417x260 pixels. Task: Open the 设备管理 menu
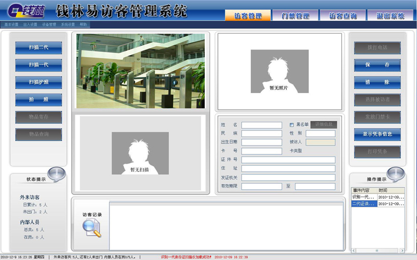[x=49, y=24]
